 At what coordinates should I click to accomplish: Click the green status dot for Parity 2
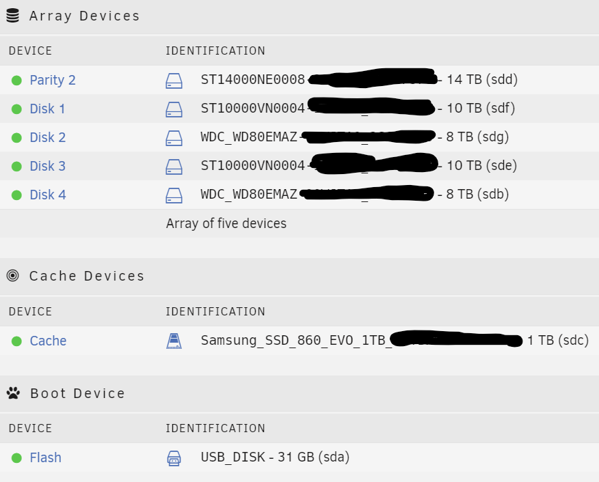[16, 81]
